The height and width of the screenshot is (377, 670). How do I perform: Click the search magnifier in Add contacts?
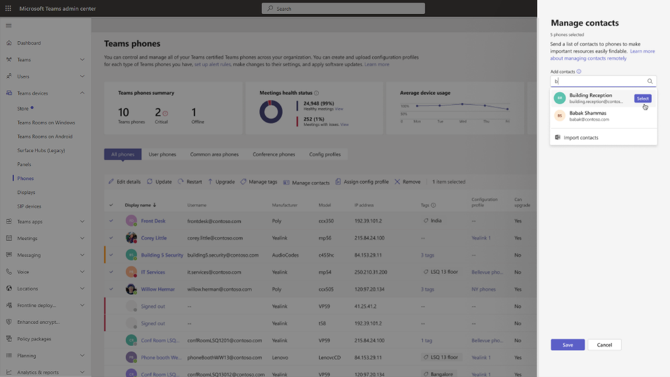click(649, 81)
